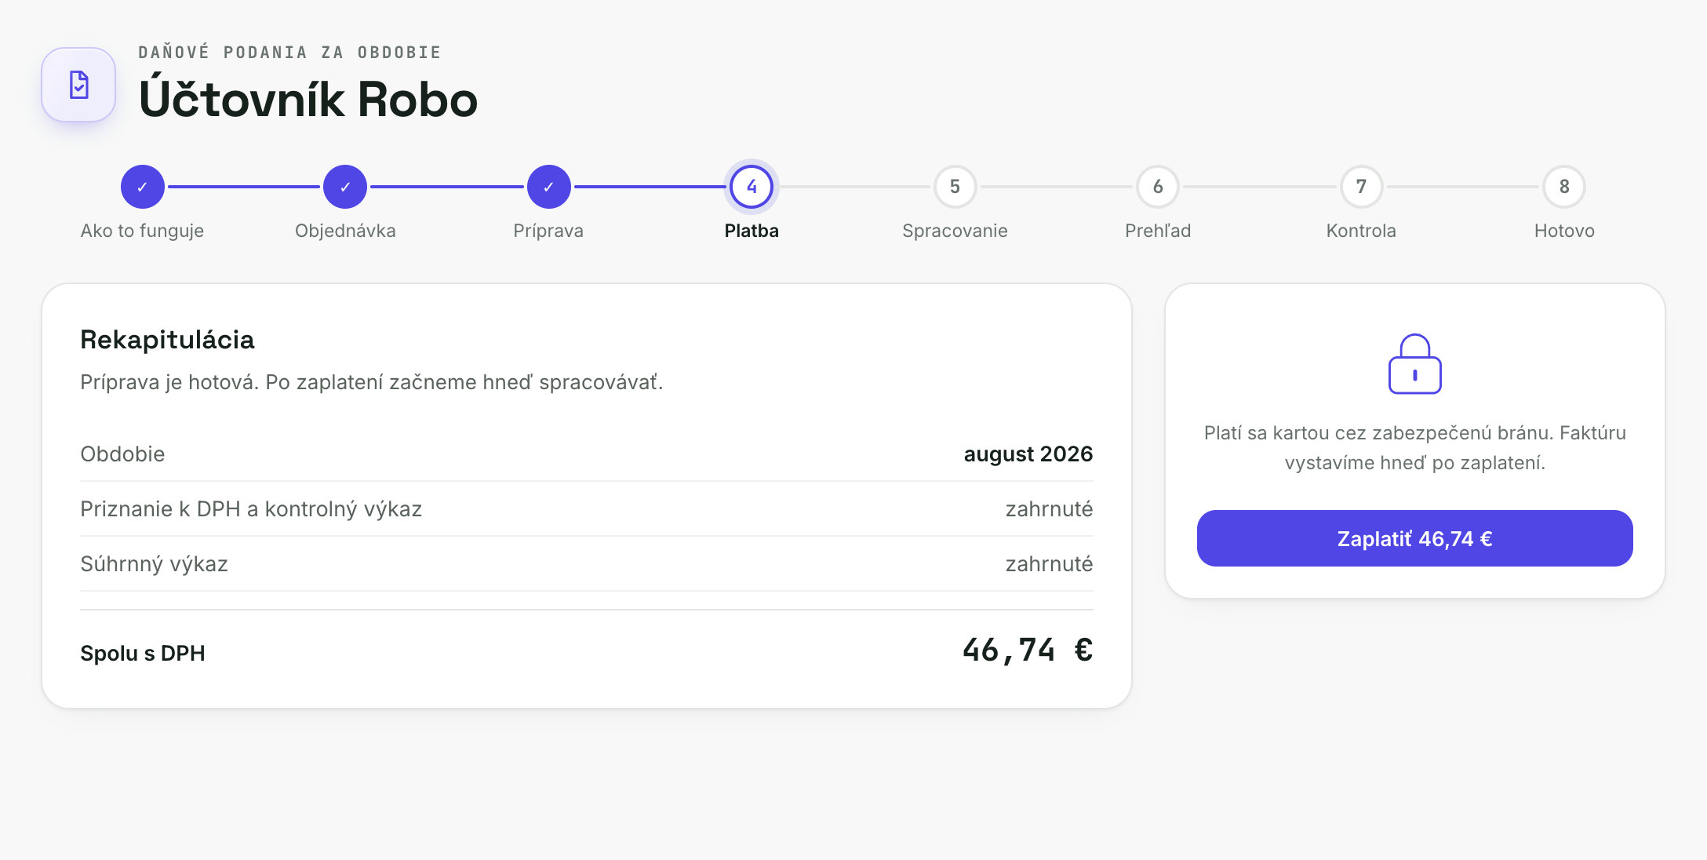This screenshot has height=860, width=1707.
Task: Select the Objednávka completed step circle
Action: [345, 187]
